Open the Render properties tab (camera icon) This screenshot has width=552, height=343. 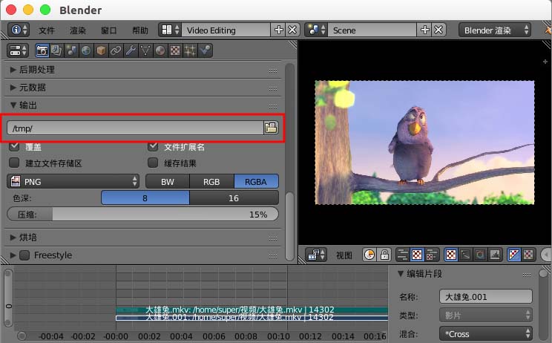(x=42, y=50)
